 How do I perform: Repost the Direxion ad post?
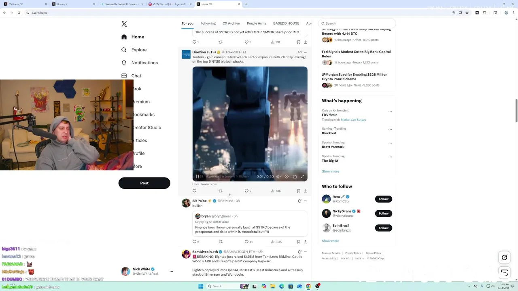point(221,191)
